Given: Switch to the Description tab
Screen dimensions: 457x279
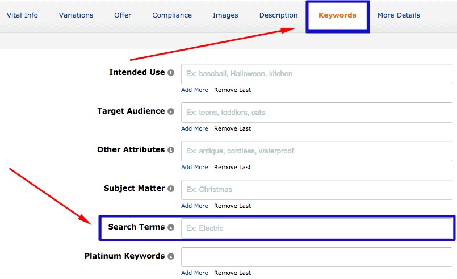Looking at the screenshot, I should tap(278, 15).
